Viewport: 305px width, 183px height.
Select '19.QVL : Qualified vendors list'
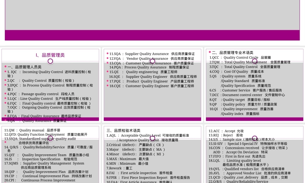point(234,169)
